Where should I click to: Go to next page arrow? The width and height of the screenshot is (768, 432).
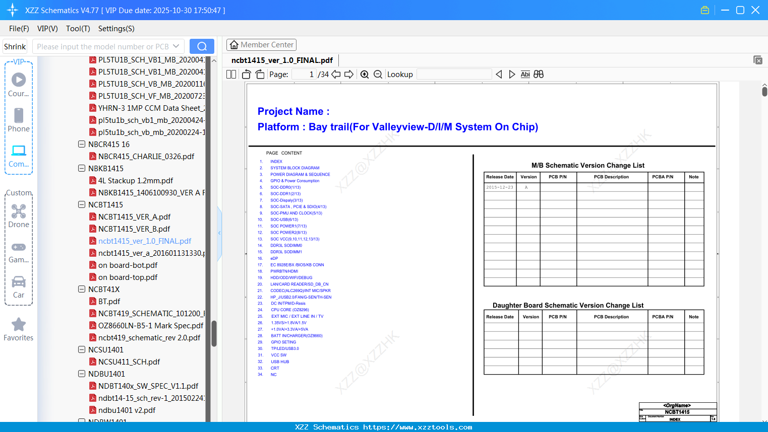click(x=349, y=75)
